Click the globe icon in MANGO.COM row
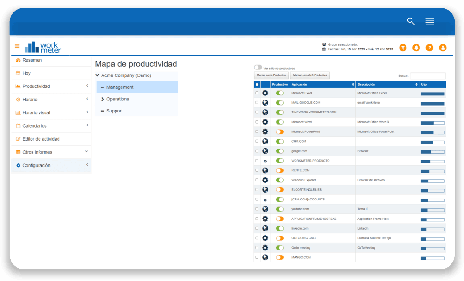Screen dimensions: 464x281 [265, 257]
